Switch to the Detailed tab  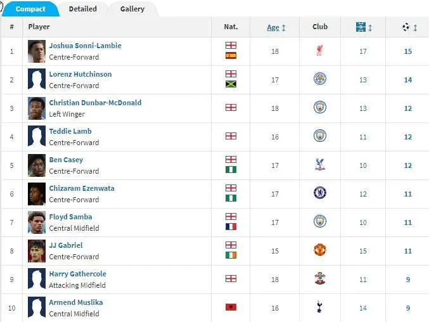(82, 9)
